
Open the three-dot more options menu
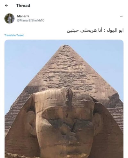122,16
